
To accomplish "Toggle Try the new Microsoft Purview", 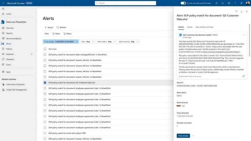I will point(183,3).
